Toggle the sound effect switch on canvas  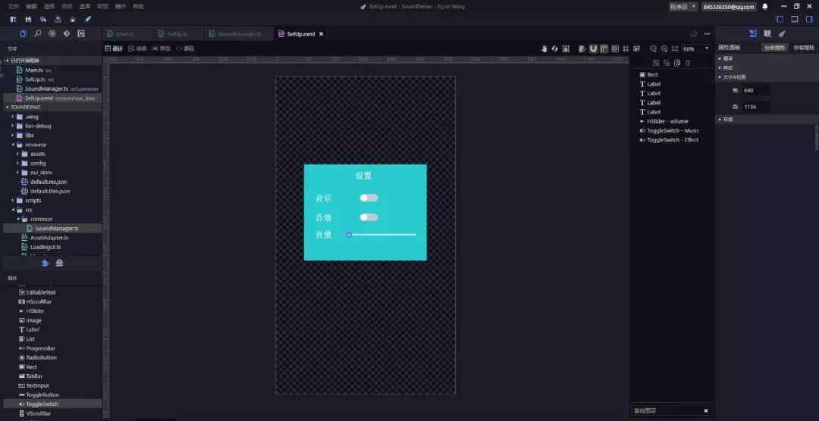pyautogui.click(x=369, y=217)
